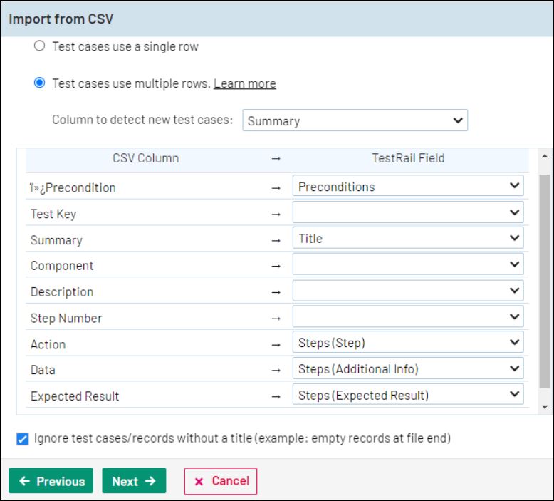Click the scrollbar down arrow in mapping table

click(545, 407)
